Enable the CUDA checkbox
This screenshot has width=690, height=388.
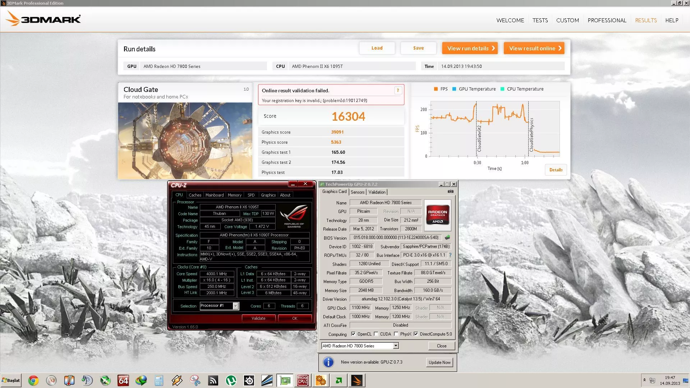point(376,334)
